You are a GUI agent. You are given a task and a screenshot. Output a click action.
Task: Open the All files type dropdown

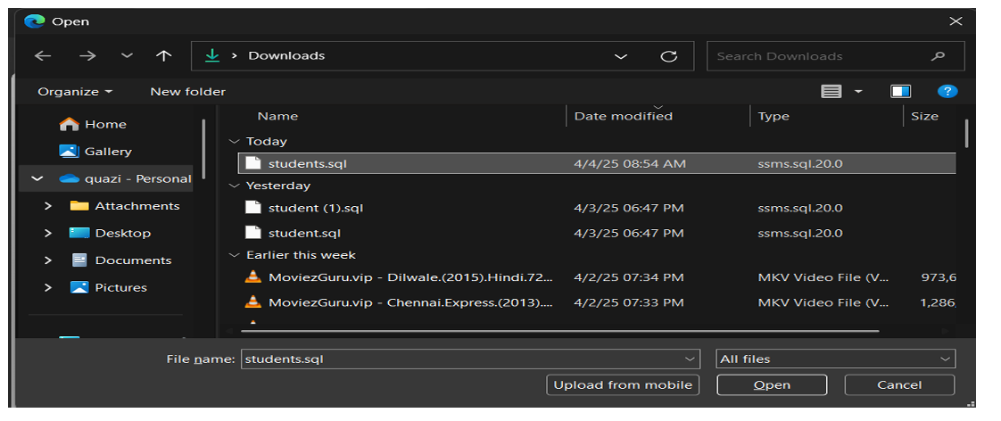[x=836, y=359]
